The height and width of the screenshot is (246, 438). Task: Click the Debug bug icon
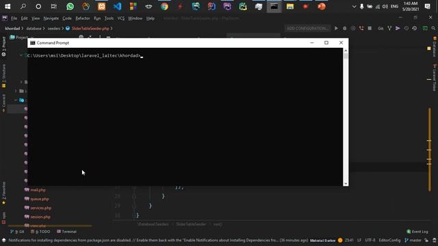coord(345,29)
